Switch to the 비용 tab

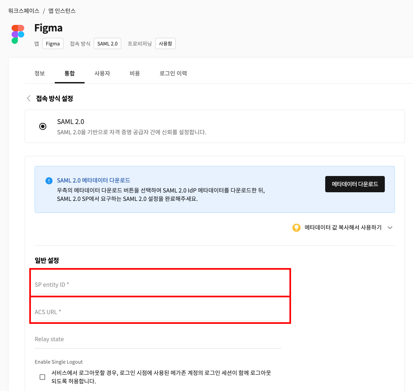[135, 73]
